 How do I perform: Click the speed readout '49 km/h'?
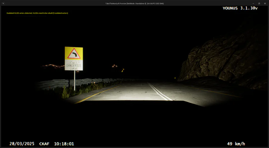236,144
